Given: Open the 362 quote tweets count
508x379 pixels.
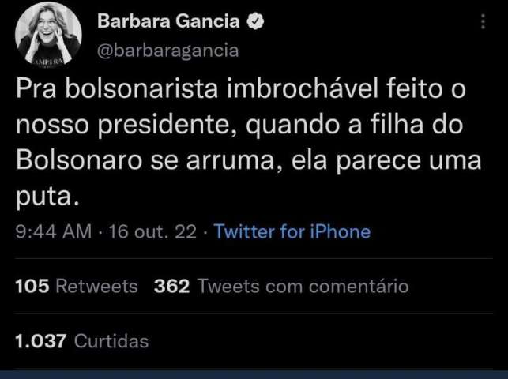Looking at the screenshot, I should tap(171, 286).
